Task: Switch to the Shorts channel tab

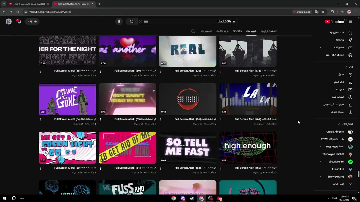Action: [x=237, y=31]
